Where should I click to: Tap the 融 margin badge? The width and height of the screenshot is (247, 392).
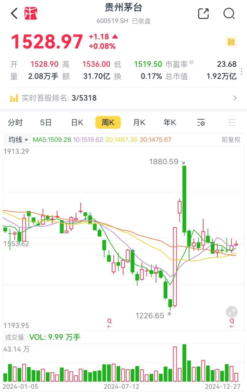(x=231, y=42)
